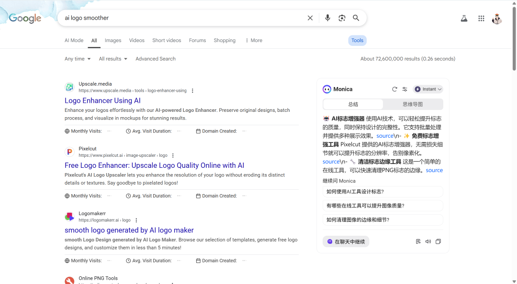Open options menu for Upscale.media result
Viewport: 517px width, 284px height.
pos(192,91)
